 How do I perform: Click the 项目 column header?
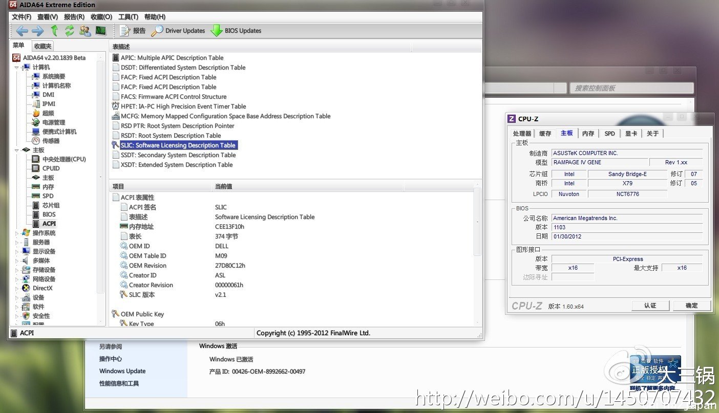[161, 186]
